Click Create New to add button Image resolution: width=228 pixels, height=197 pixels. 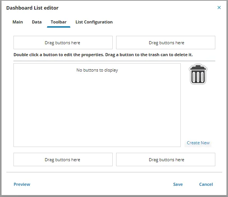click(198, 143)
